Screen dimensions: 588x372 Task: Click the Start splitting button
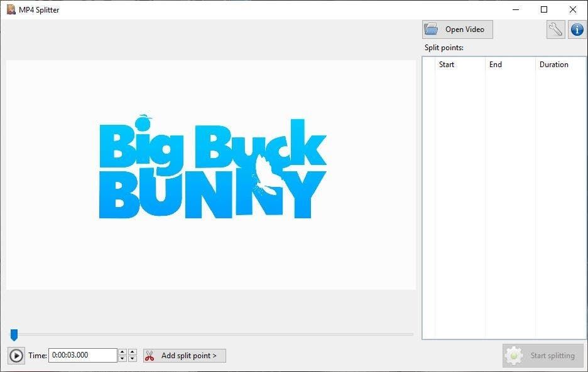pyautogui.click(x=543, y=356)
